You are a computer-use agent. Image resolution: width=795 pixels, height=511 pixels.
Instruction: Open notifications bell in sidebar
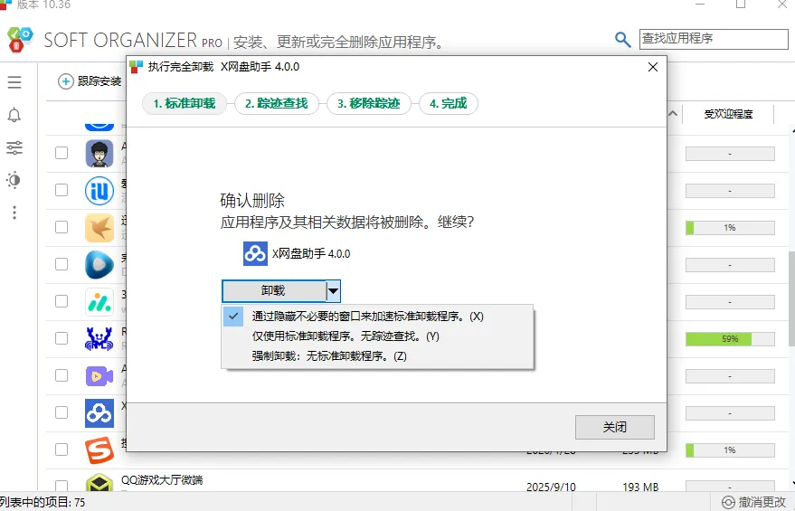[14, 115]
